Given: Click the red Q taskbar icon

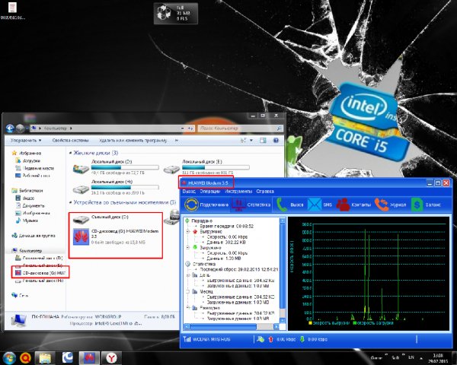Looking at the screenshot, I should 26,358.
